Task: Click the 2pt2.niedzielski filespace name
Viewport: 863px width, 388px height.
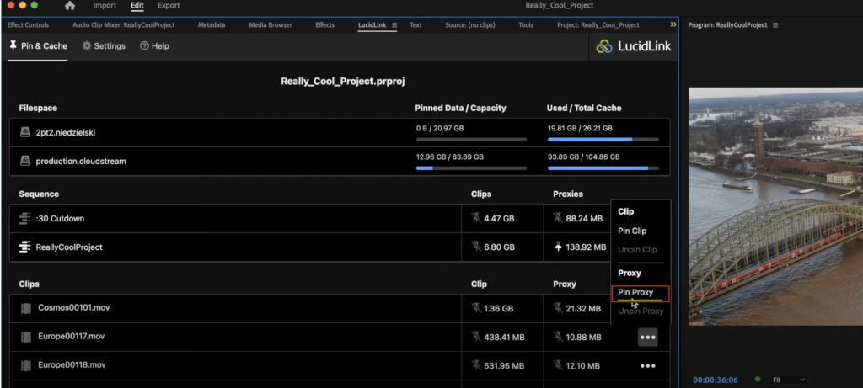Action: click(66, 132)
